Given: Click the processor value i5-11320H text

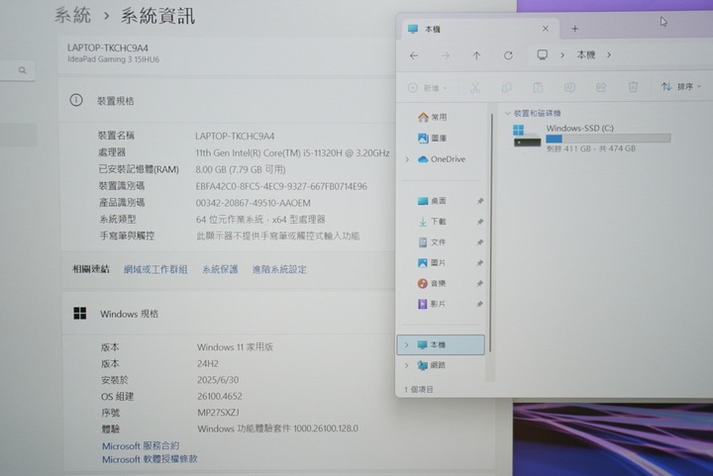Looking at the screenshot, I should [292, 153].
